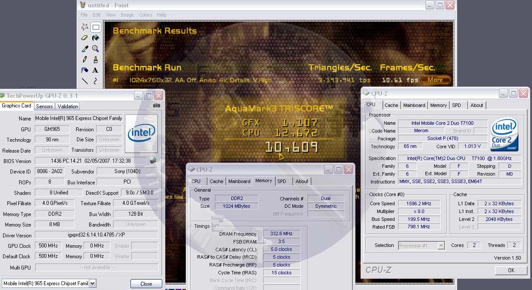Open SPD tab in Memory-tab CPU-Z window
This screenshot has width=532, height=290.
(x=282, y=181)
